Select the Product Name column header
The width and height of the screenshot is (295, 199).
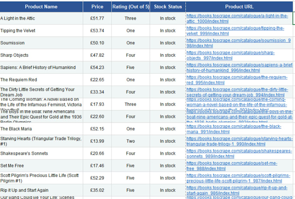coord(41,7)
